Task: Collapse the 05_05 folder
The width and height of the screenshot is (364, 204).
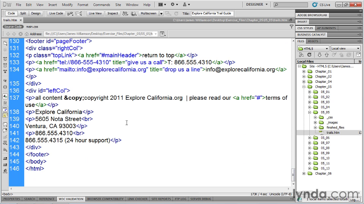Action: click(309, 113)
